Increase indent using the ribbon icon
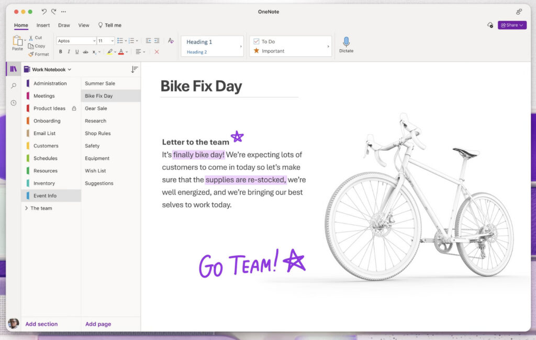Image resolution: width=536 pixels, height=340 pixels. coord(157,41)
